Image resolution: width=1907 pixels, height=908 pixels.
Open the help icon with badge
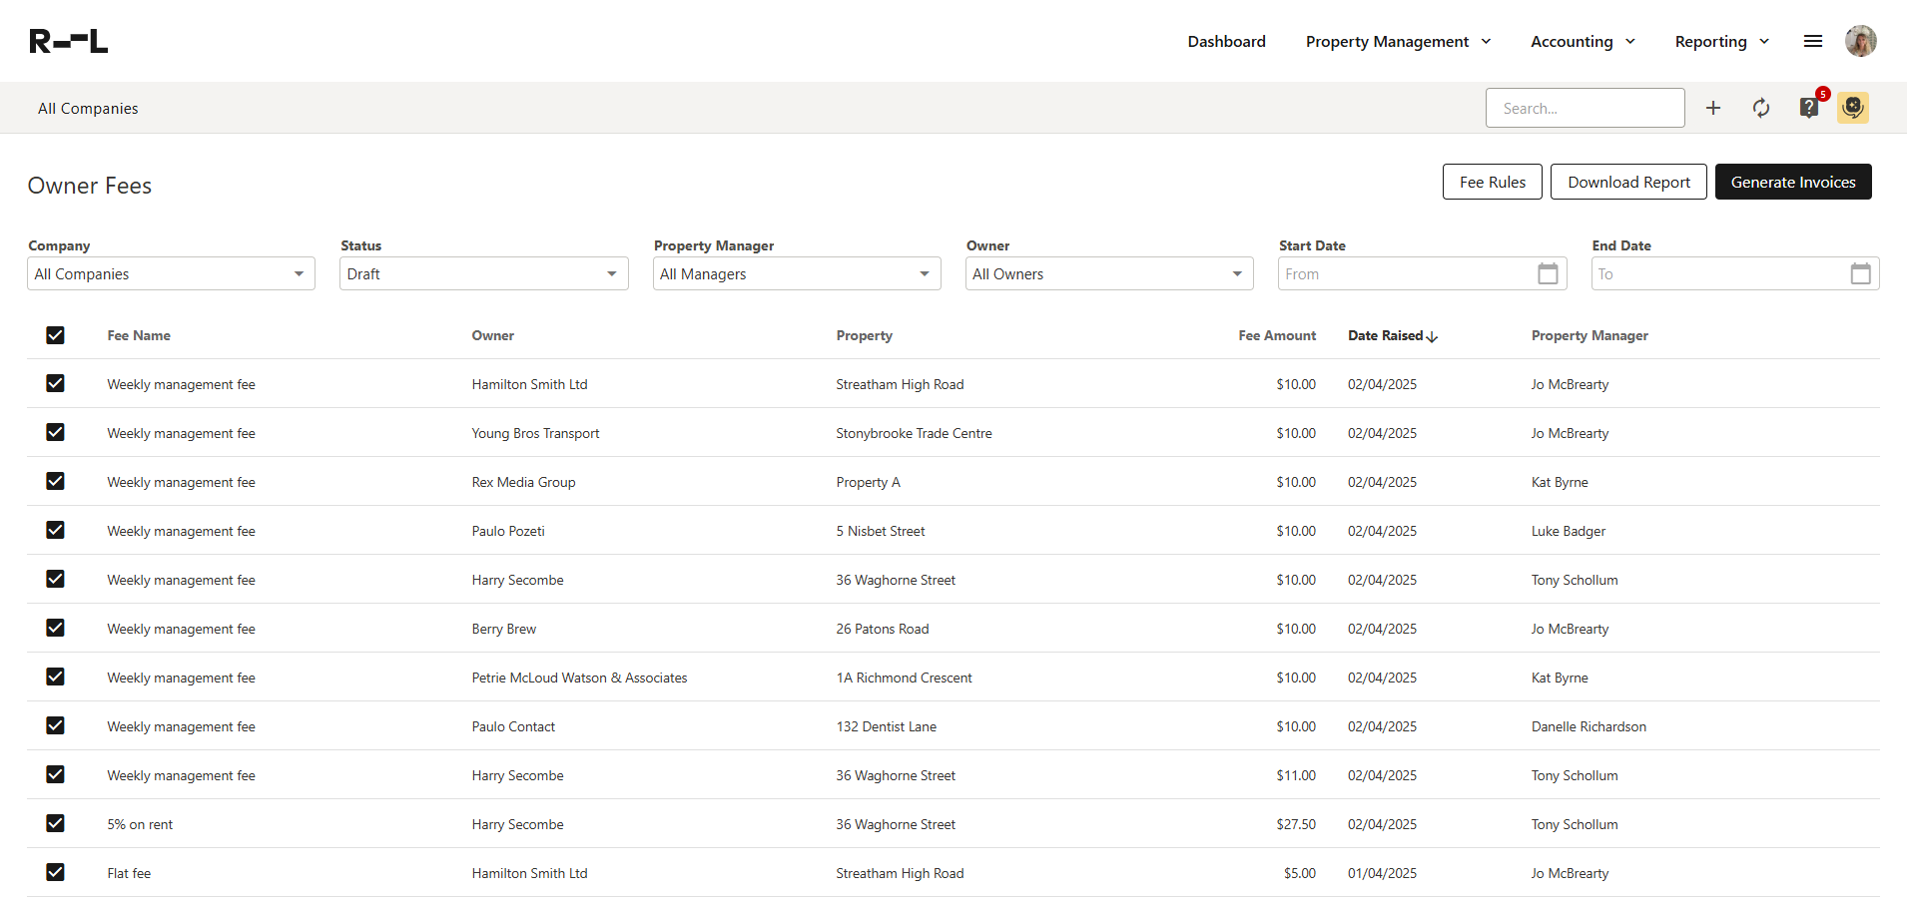point(1809,107)
